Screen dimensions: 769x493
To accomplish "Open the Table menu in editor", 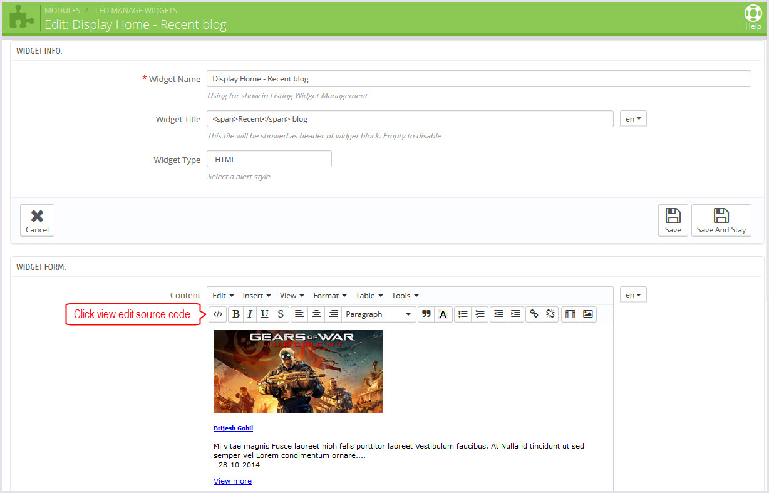I will tap(369, 296).
